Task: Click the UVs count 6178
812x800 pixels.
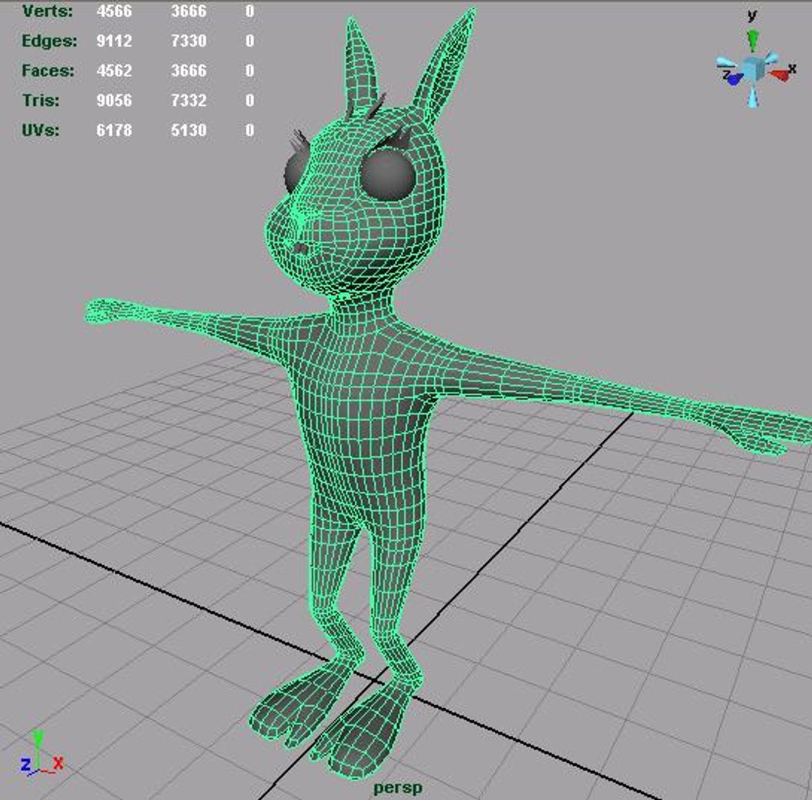Action: 114,130
